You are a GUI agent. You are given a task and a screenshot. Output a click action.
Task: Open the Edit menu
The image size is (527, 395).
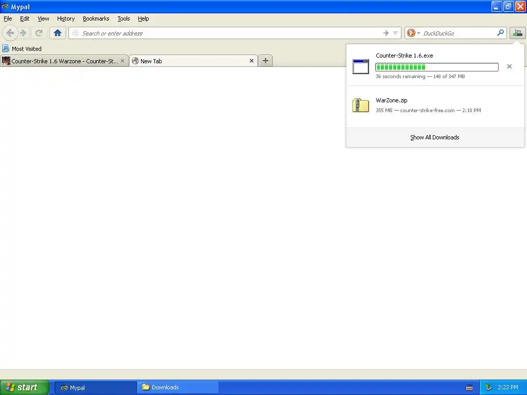tap(25, 19)
